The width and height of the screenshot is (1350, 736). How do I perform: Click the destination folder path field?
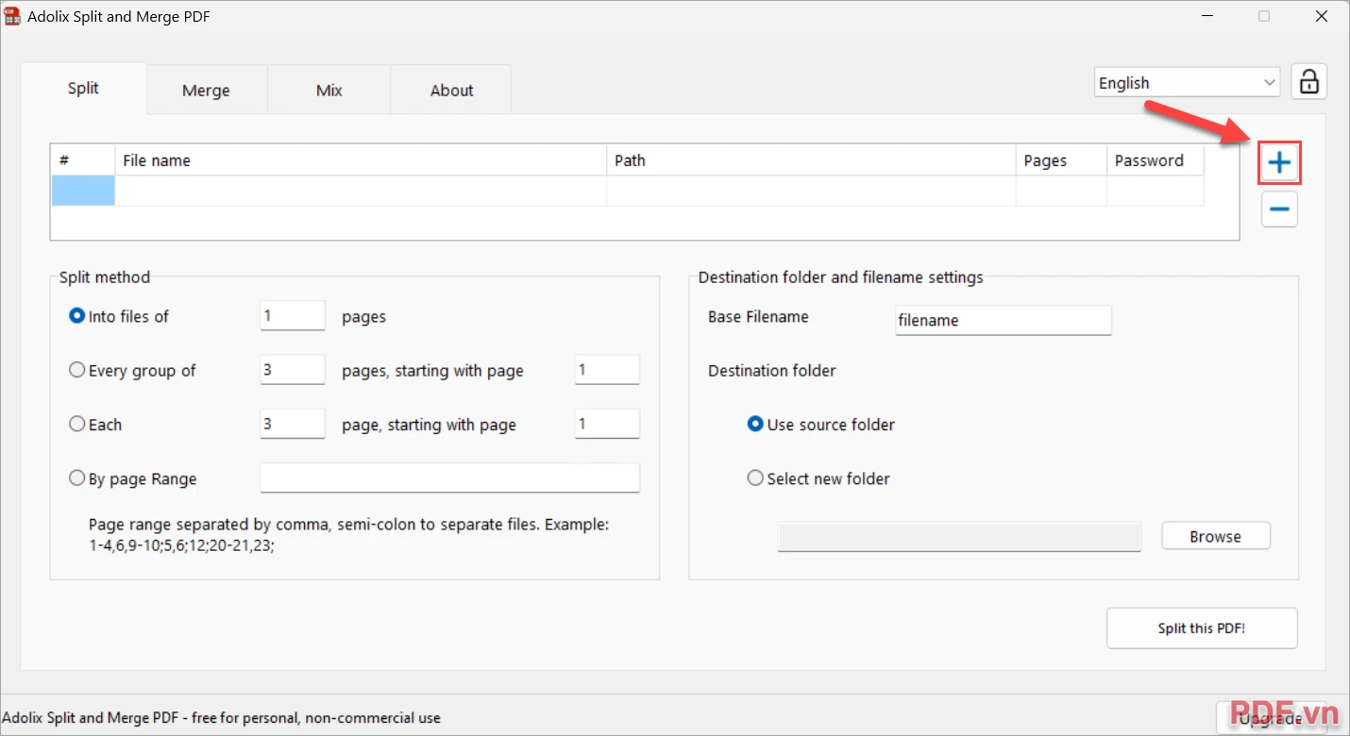(x=959, y=536)
